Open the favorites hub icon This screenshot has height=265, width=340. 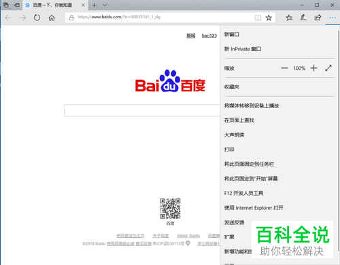pyautogui.click(x=289, y=18)
